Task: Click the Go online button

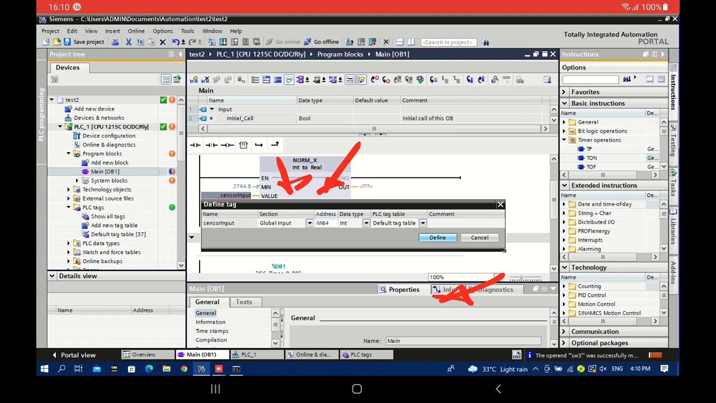Action: click(284, 42)
